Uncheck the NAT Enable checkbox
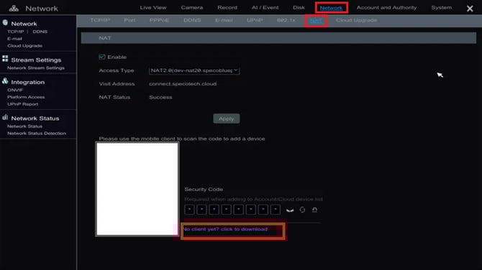Screen dimensions: 482x270 click(102, 57)
